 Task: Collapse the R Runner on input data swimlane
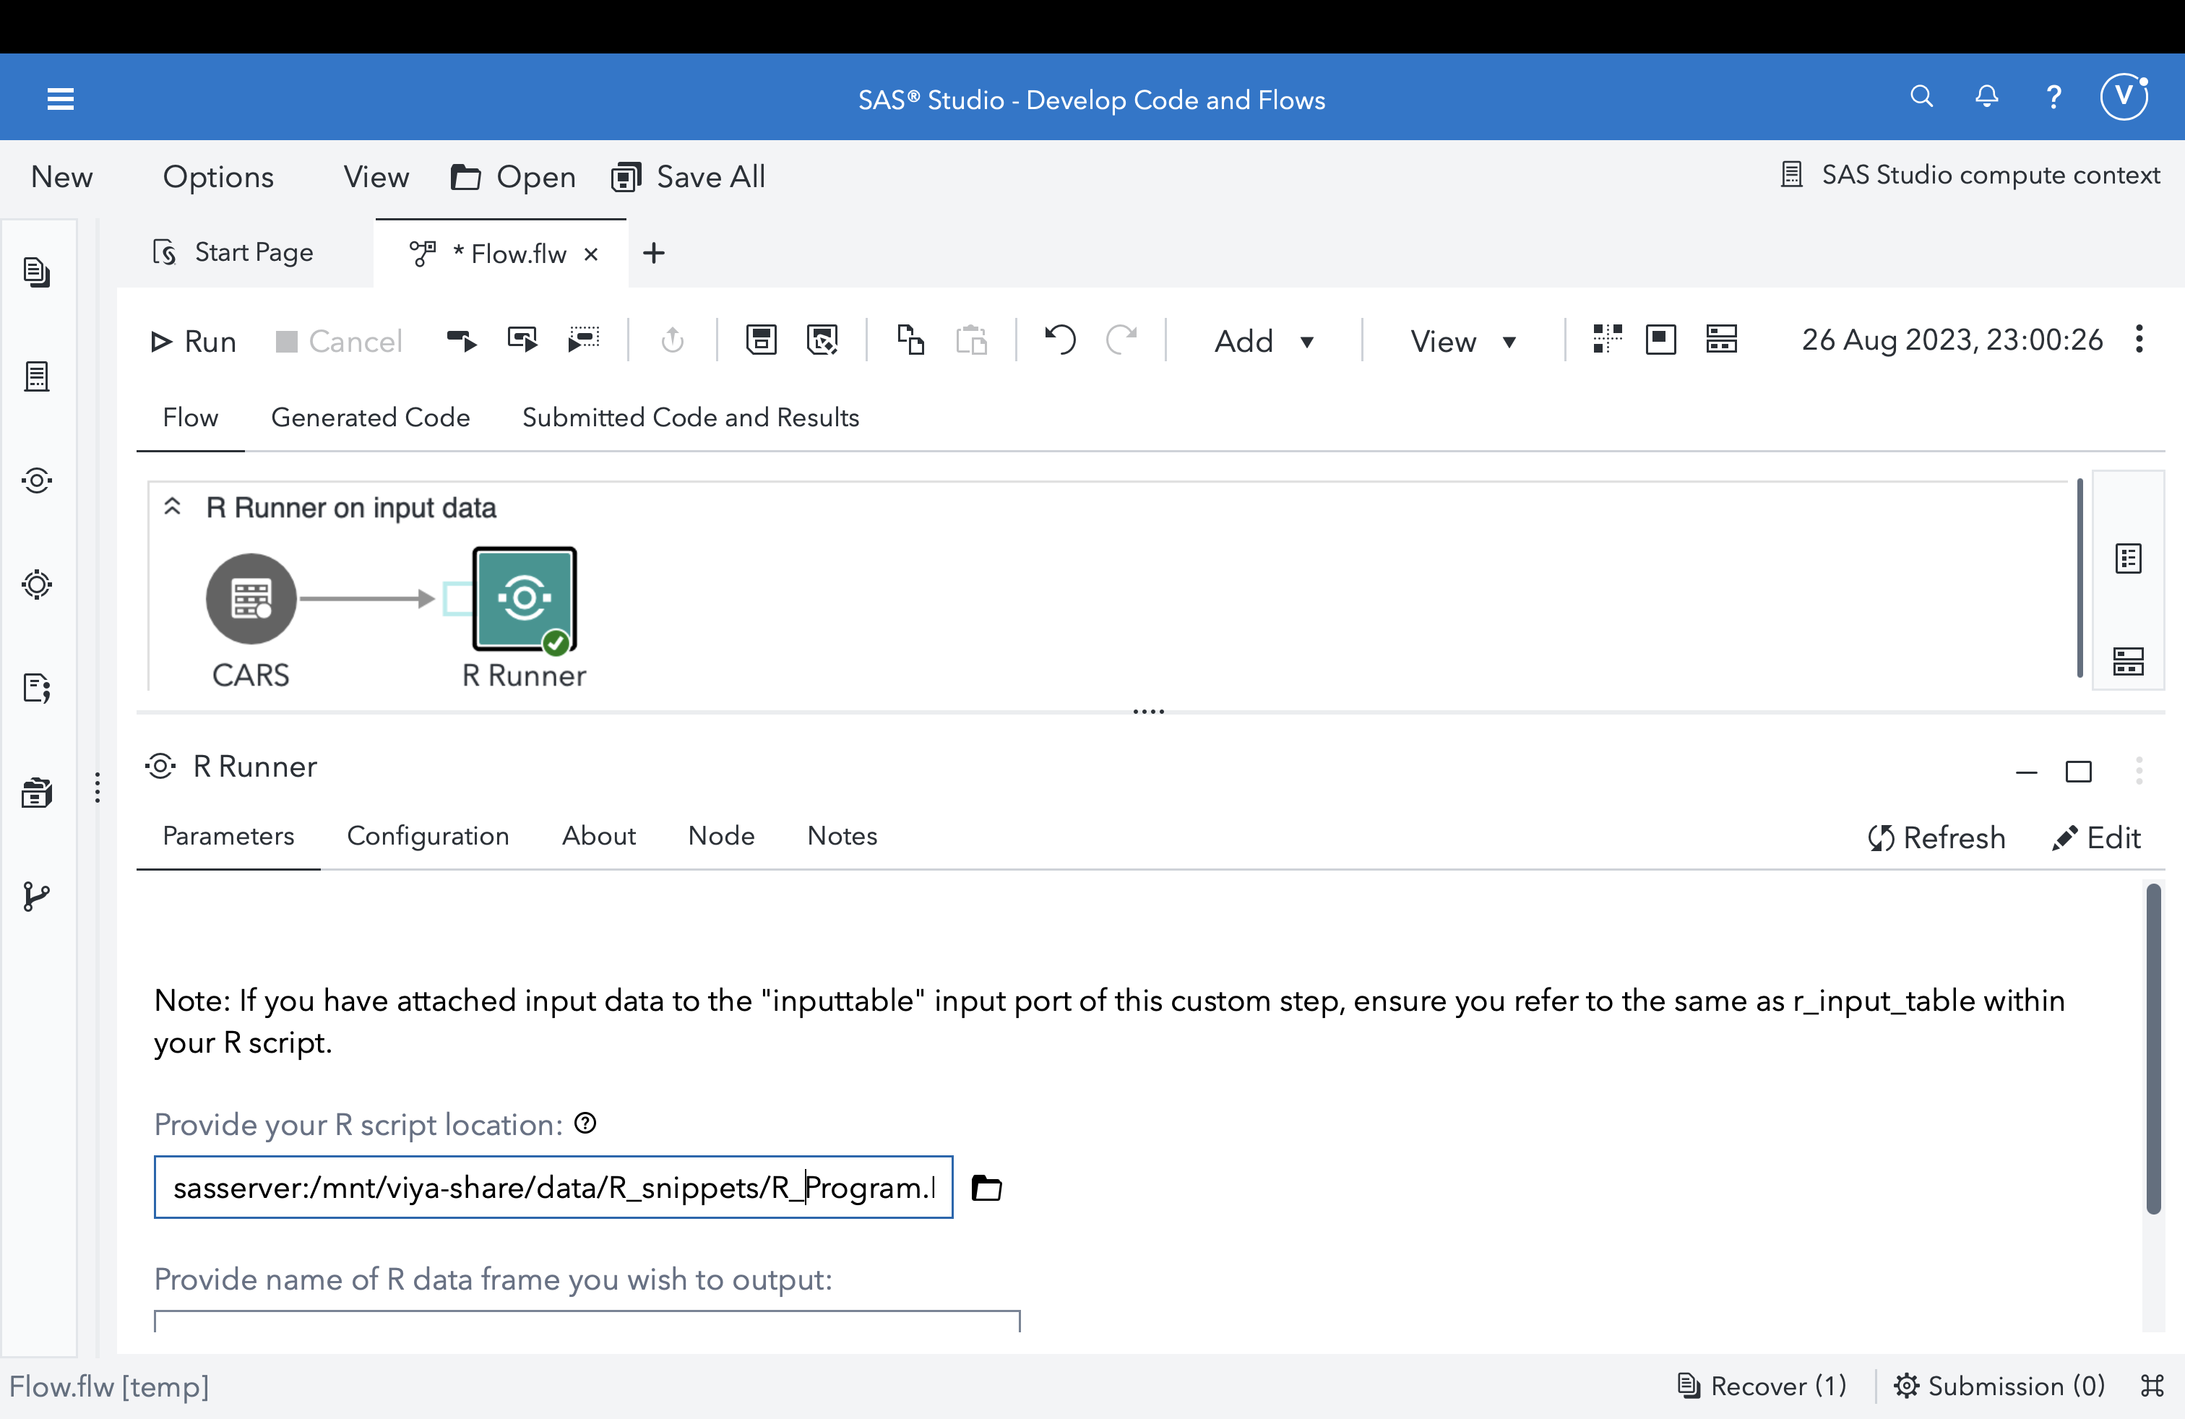pos(172,506)
